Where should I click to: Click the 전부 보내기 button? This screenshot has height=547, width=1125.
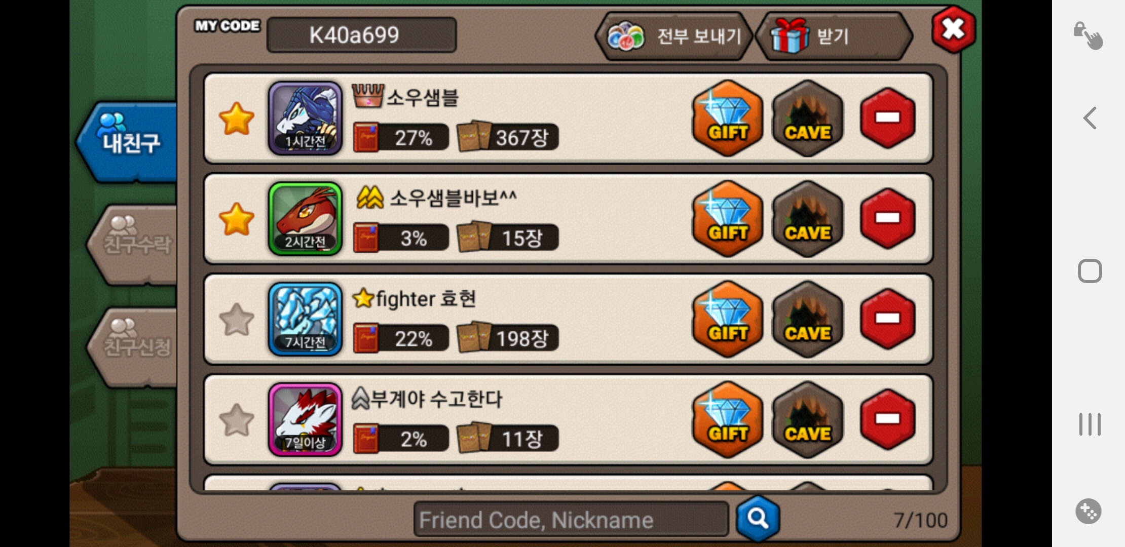click(674, 36)
